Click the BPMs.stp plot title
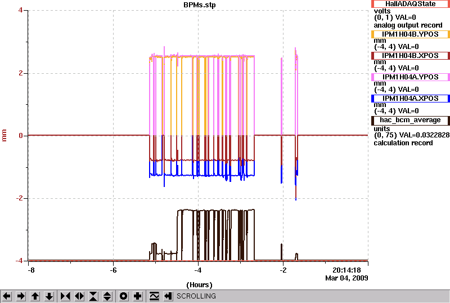 (x=200, y=5)
